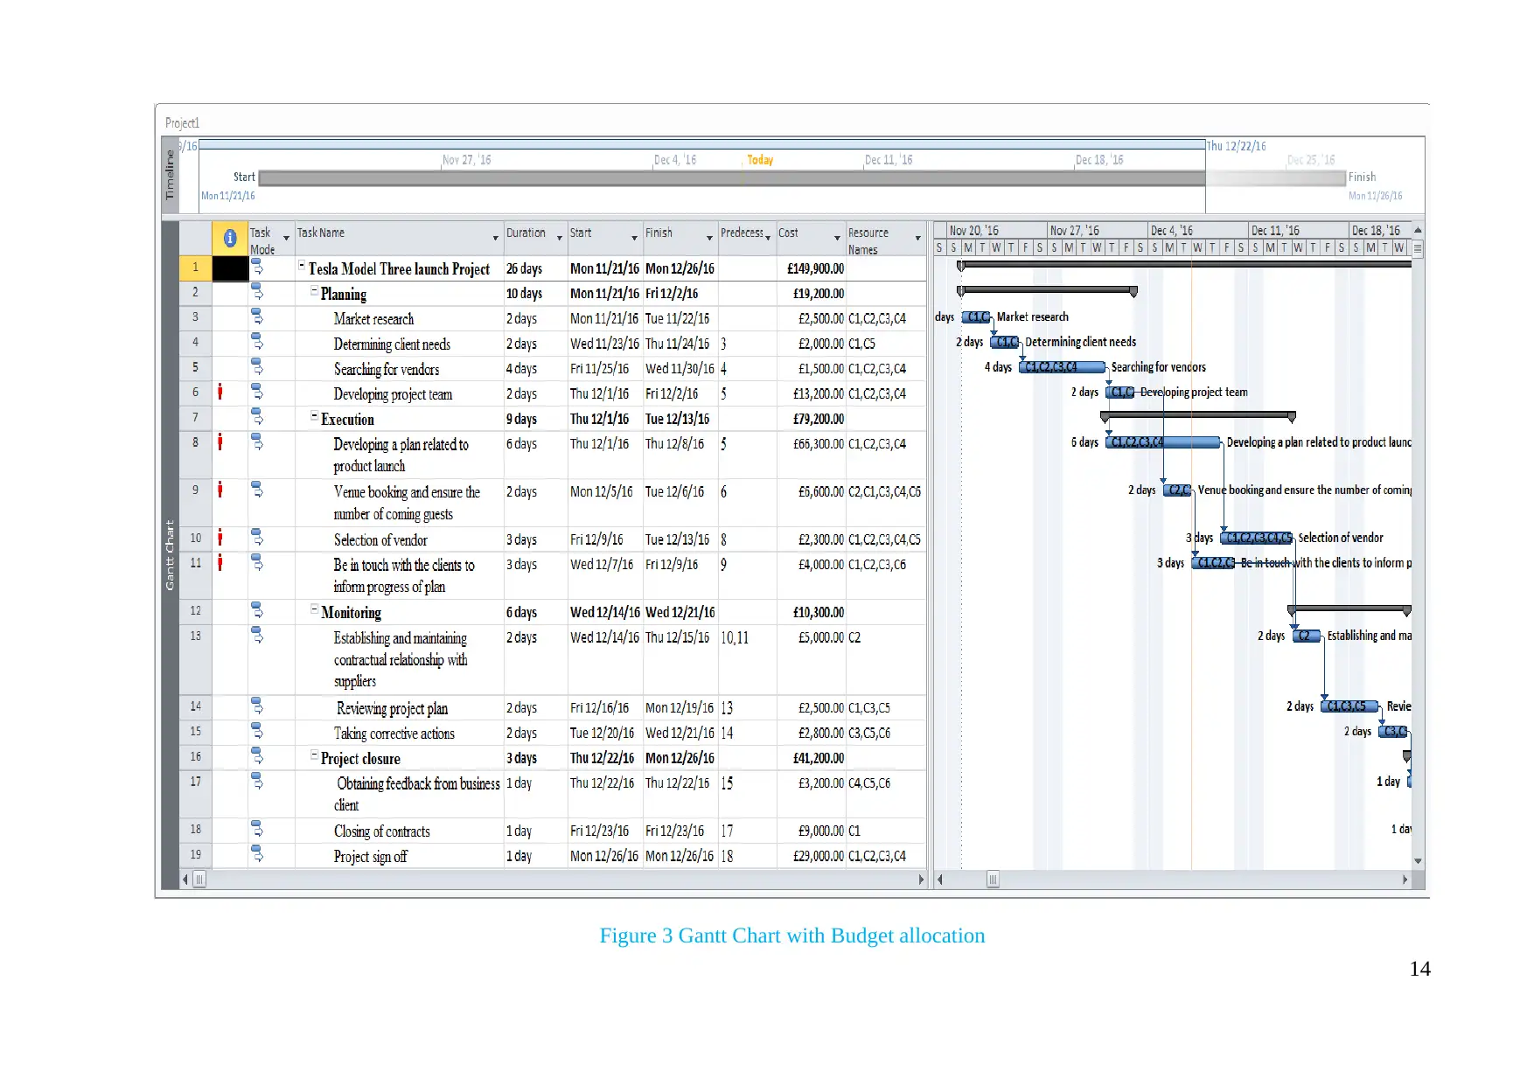Click task mode icon for Project closure row
1534x1085 pixels.
click(x=257, y=755)
